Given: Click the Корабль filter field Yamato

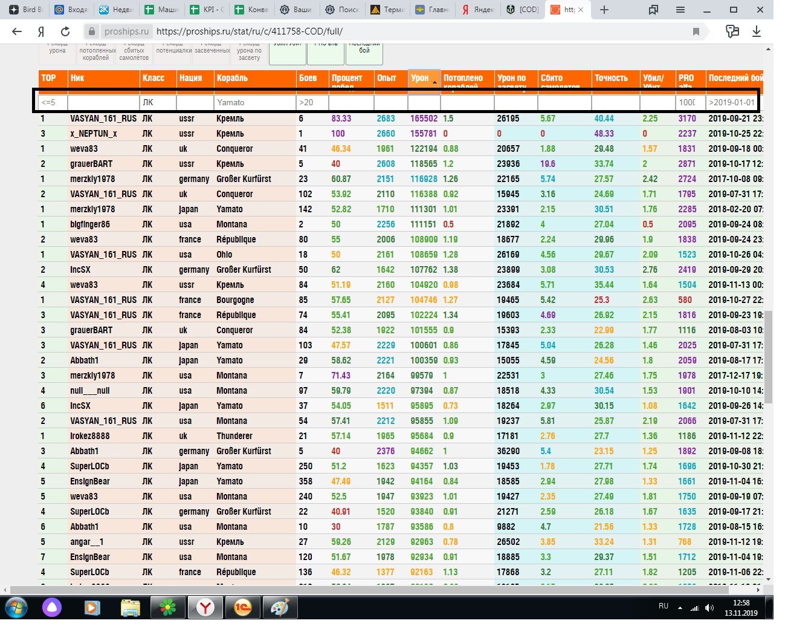Looking at the screenshot, I should tap(255, 102).
